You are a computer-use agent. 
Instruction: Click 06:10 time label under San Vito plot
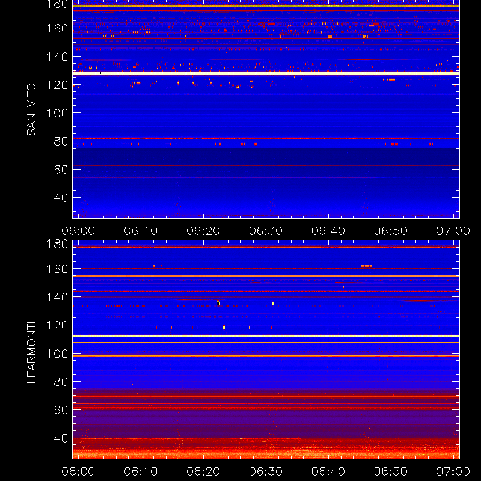click(141, 231)
